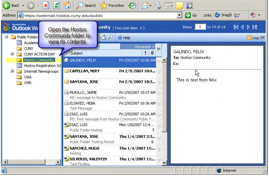Open message from GALINDO, FELIX
Screen dimensions: 269x176
109,62
